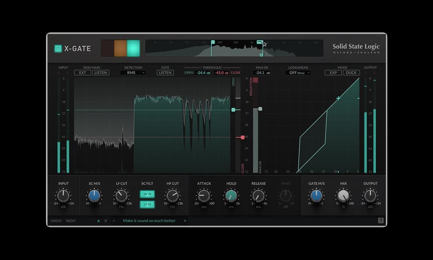Click the MODE label

click(343, 67)
